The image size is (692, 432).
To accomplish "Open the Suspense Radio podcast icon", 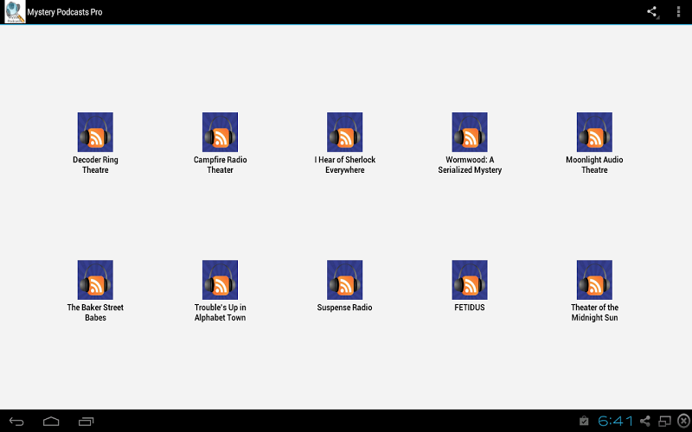I will (344, 279).
